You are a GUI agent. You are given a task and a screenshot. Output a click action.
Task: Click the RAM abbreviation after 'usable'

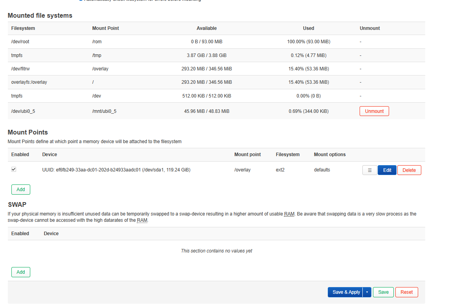coord(289,214)
